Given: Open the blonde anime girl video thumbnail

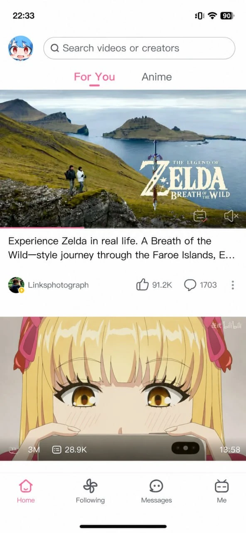Looking at the screenshot, I should pyautogui.click(x=123, y=389).
